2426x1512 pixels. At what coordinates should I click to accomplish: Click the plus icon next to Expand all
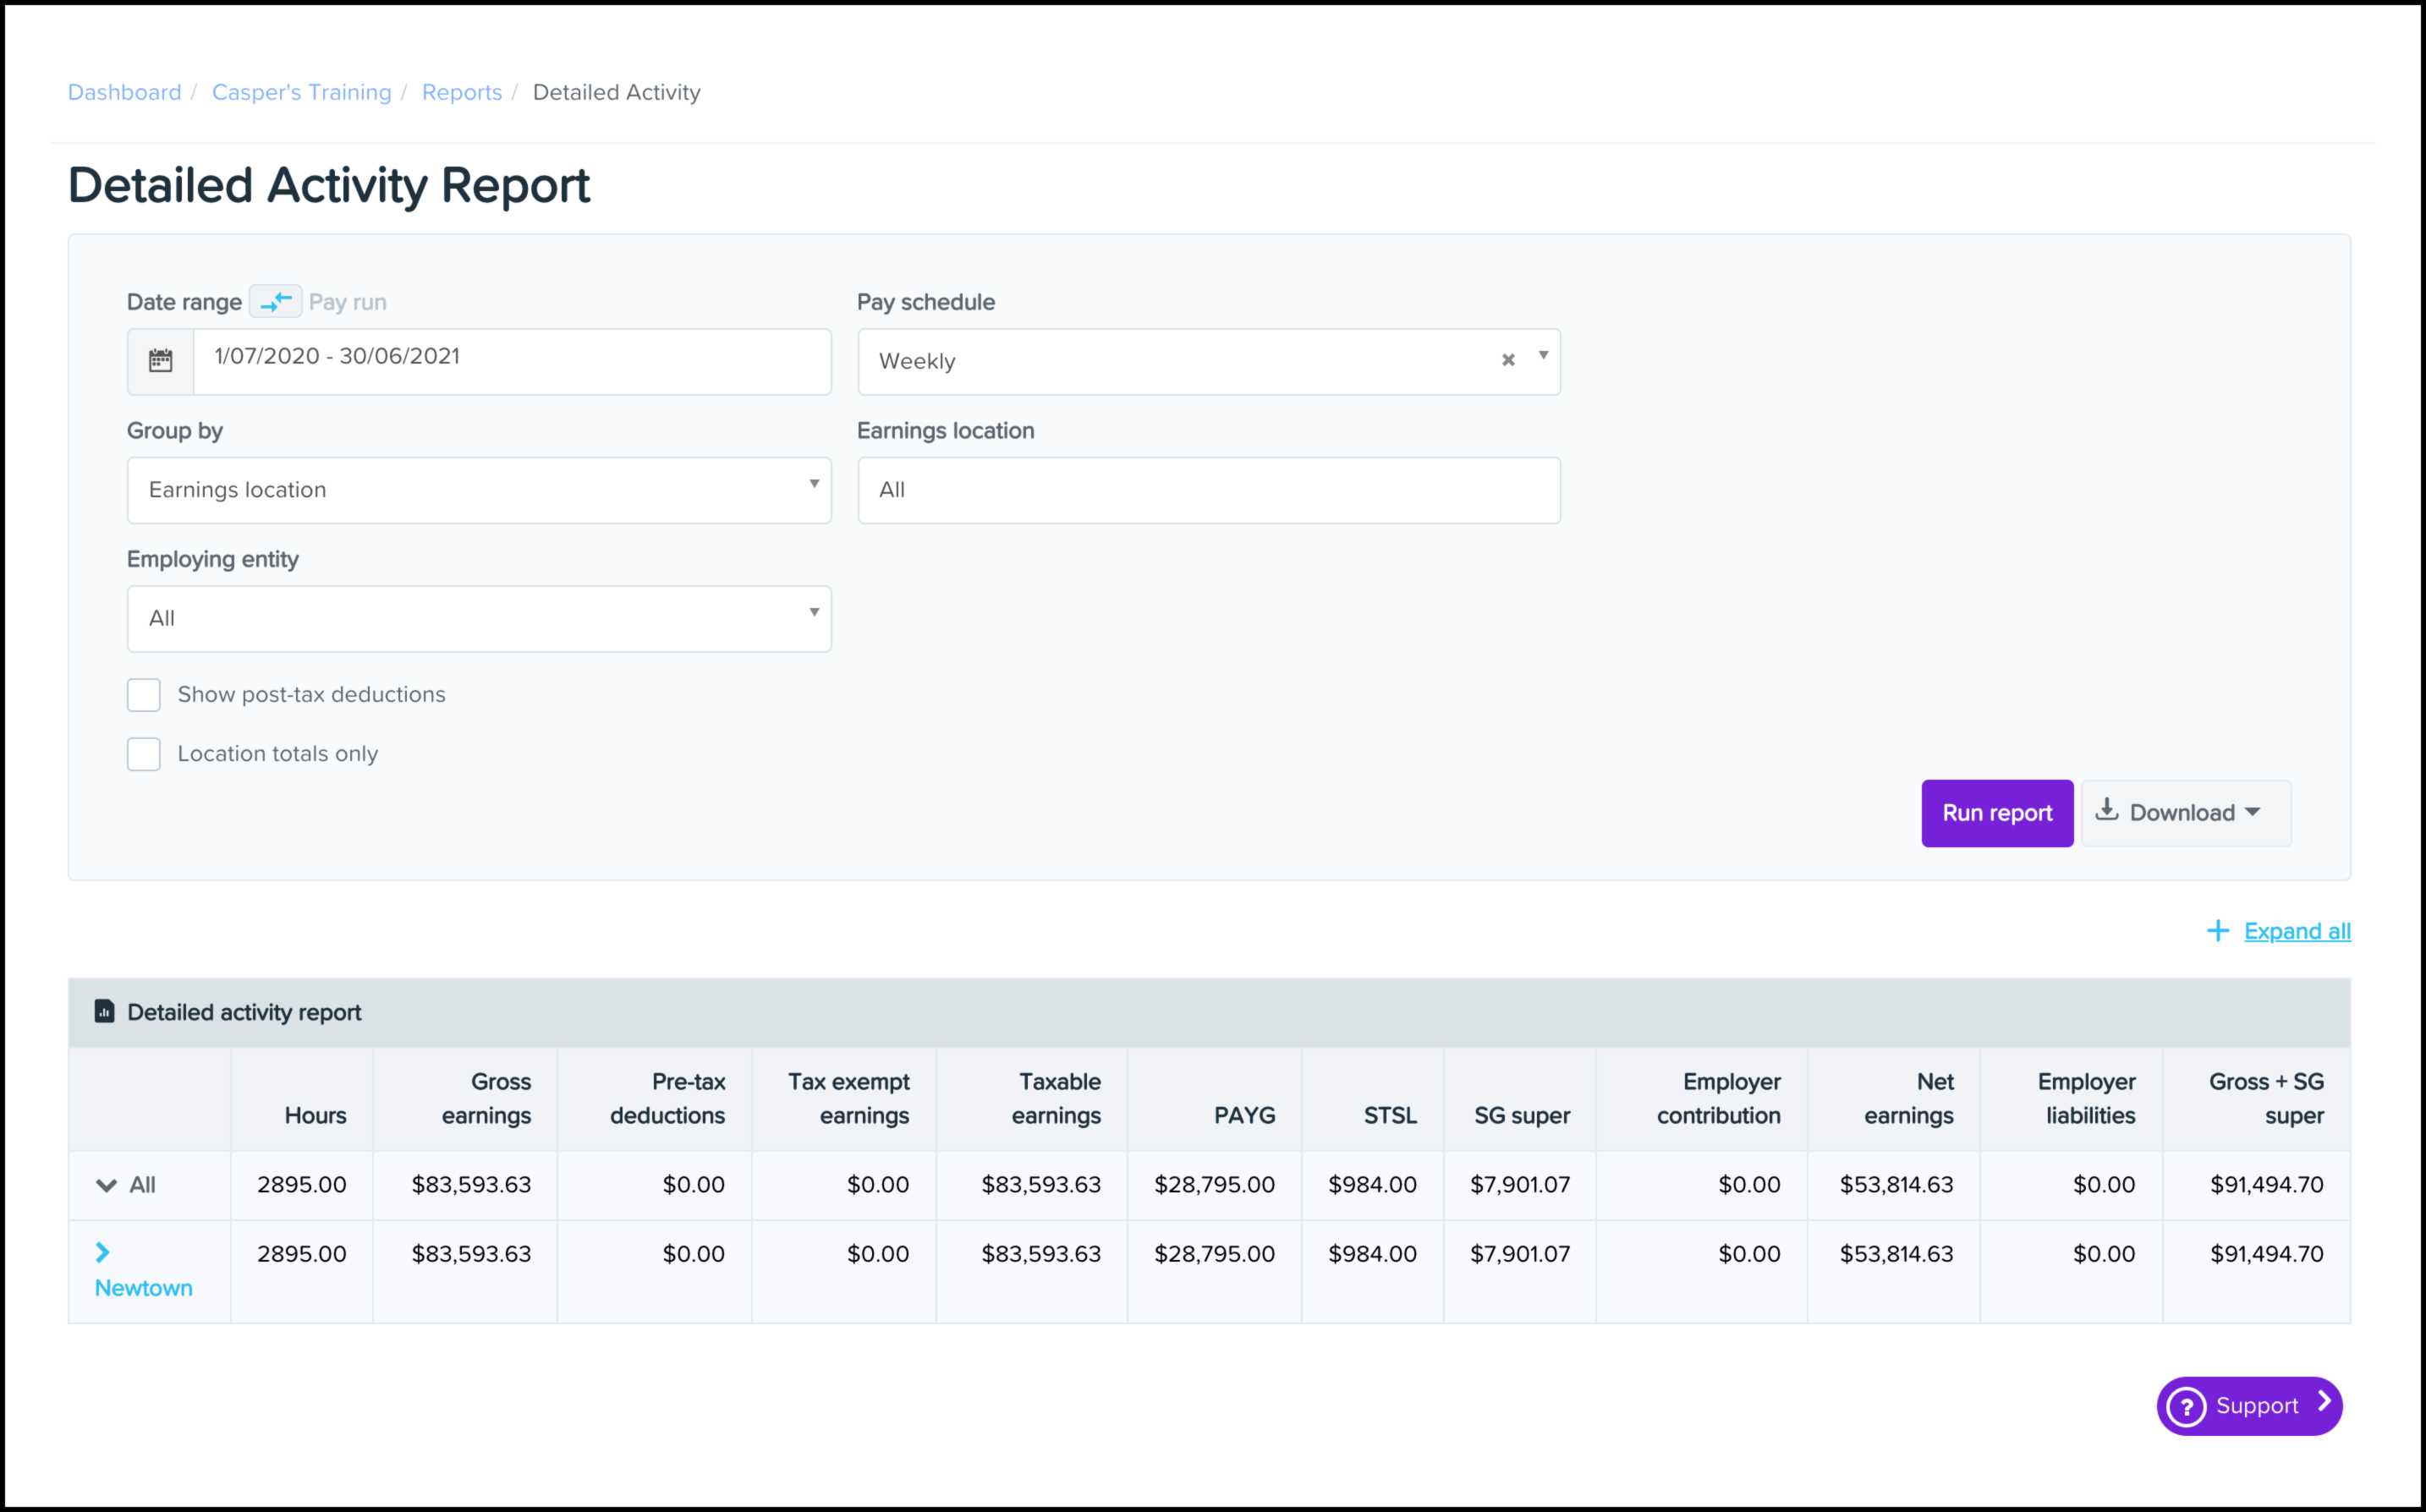point(2217,931)
